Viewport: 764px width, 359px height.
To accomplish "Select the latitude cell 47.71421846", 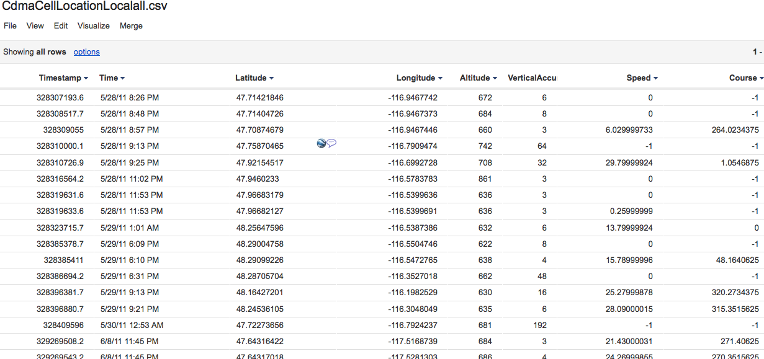I will pyautogui.click(x=259, y=98).
